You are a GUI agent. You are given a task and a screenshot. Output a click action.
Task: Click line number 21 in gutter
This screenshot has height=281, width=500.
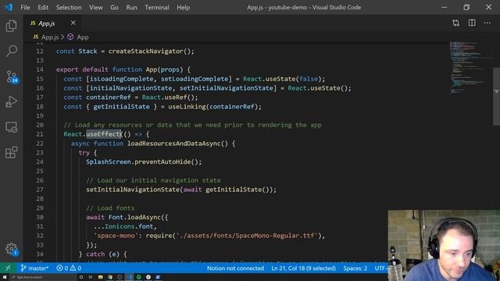40,134
